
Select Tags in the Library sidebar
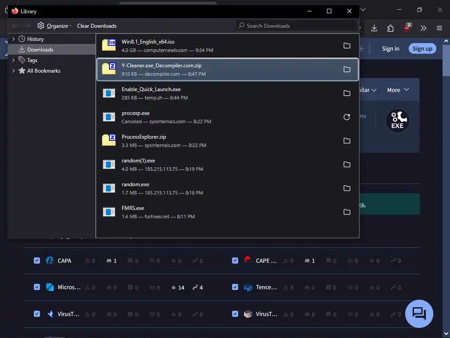52,60
